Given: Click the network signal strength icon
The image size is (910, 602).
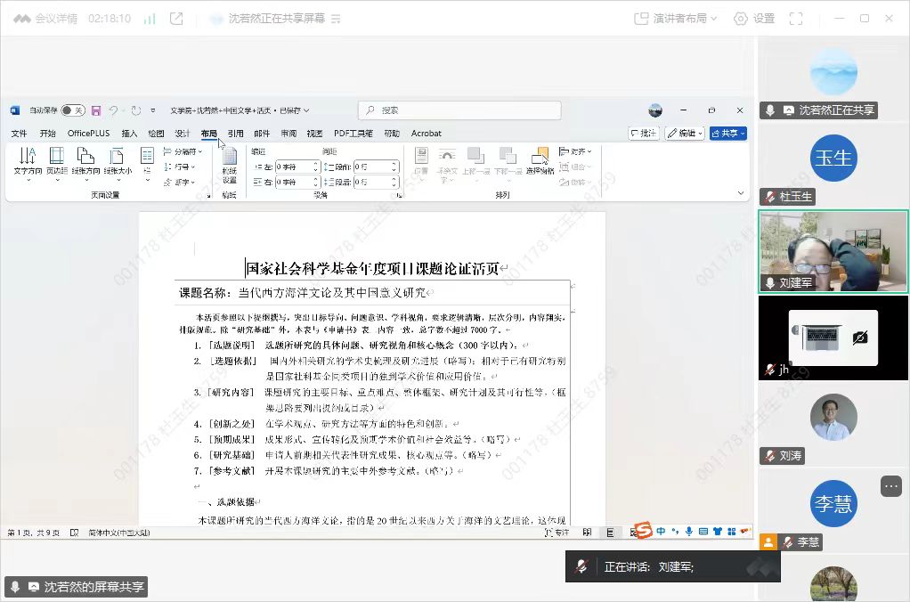Looking at the screenshot, I should 150,19.
